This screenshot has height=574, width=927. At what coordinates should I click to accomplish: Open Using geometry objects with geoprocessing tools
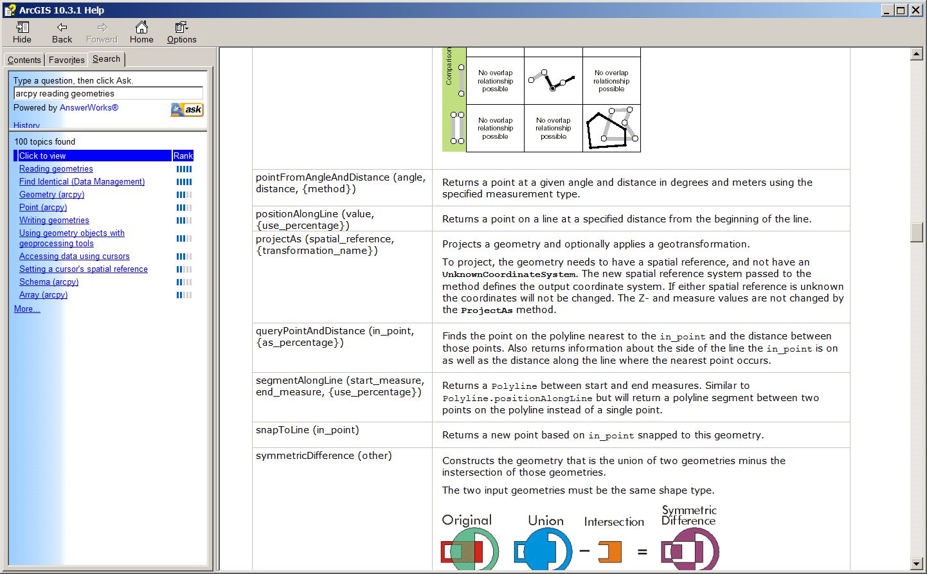[x=72, y=238]
